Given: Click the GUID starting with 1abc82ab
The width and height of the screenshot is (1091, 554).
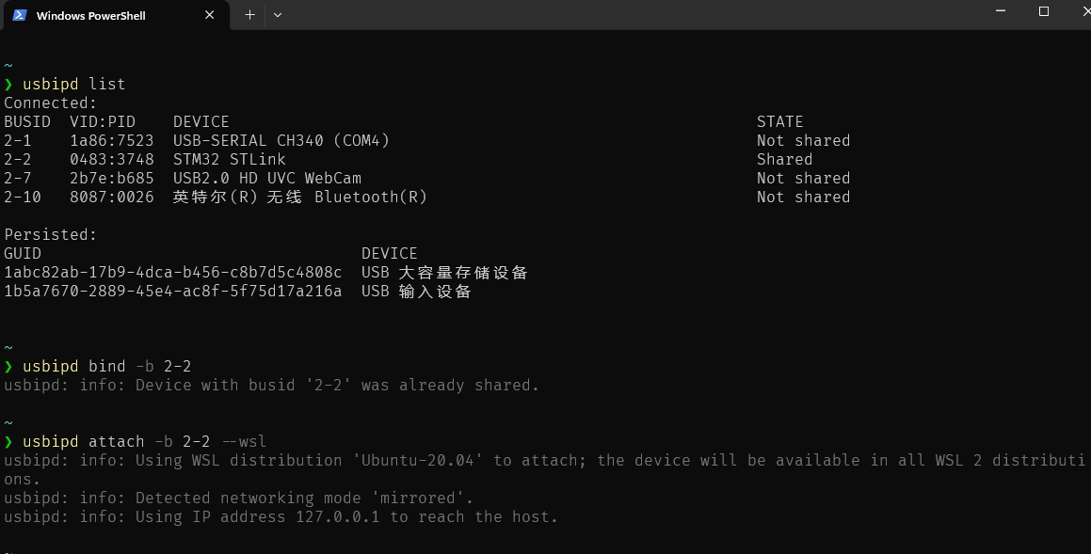Looking at the screenshot, I should pos(172,273).
